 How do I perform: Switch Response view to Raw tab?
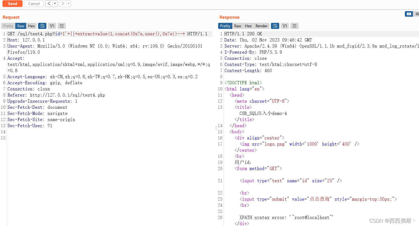pyautogui.click(x=238, y=26)
